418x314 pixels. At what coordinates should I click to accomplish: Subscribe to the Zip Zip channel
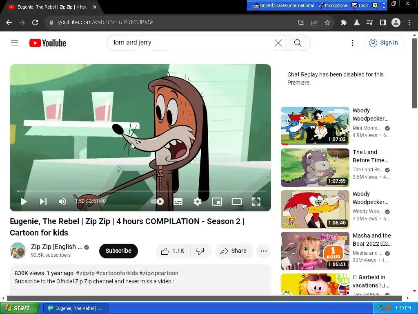coord(118,251)
